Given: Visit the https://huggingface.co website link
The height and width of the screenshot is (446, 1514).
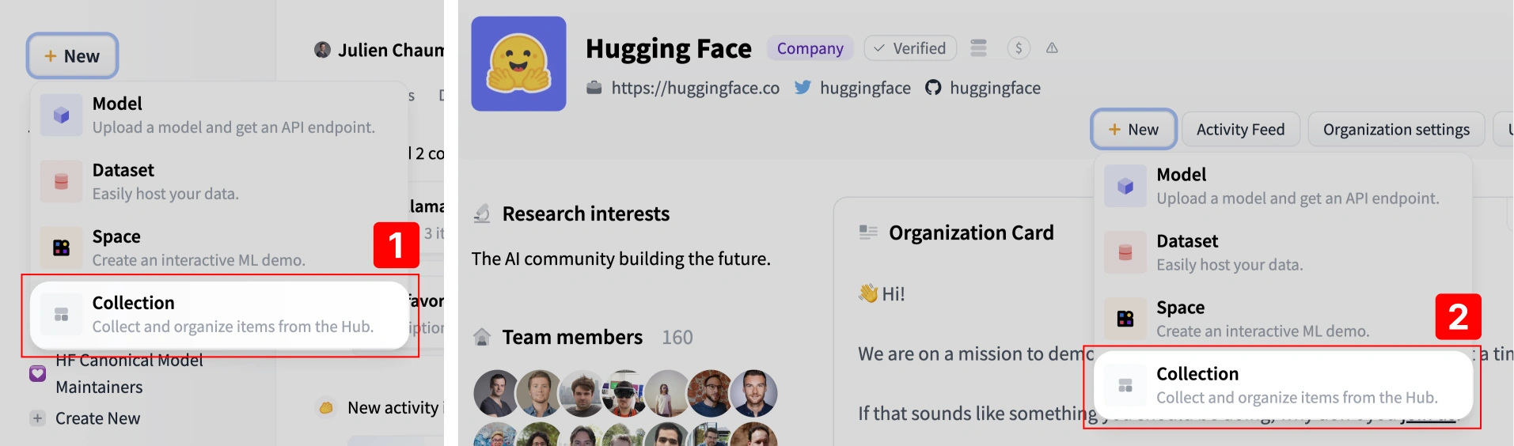Looking at the screenshot, I should [695, 88].
